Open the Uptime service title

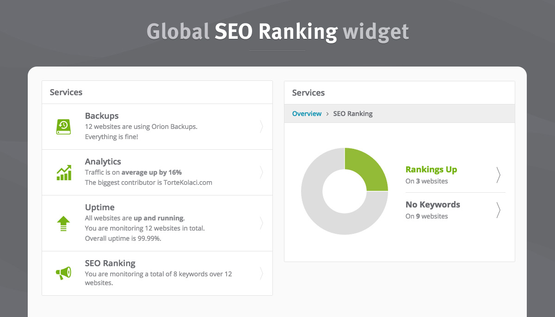click(x=100, y=207)
